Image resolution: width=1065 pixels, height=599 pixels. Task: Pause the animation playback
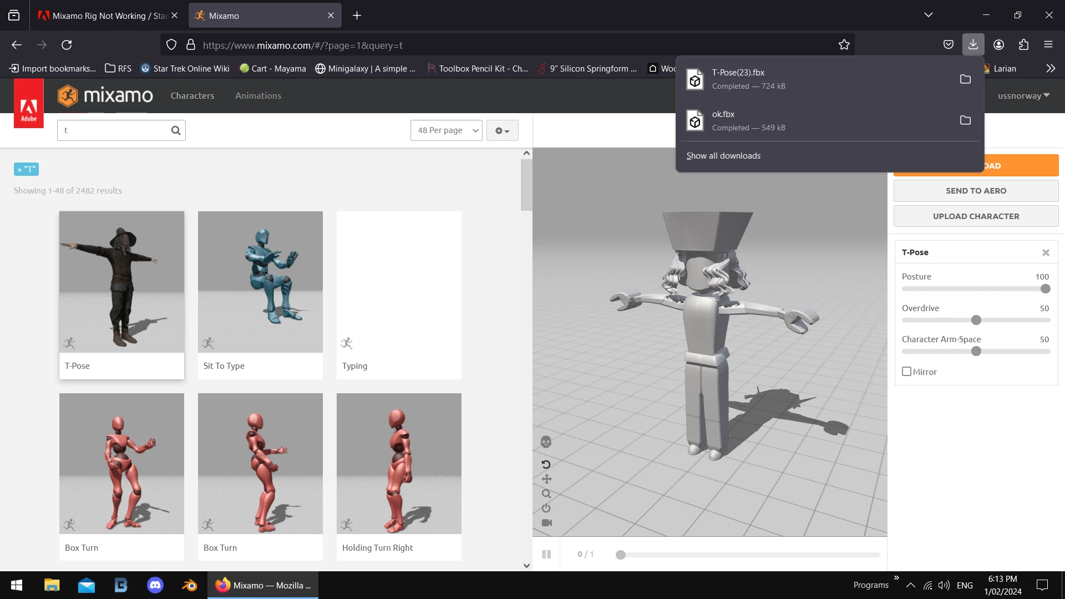(546, 554)
